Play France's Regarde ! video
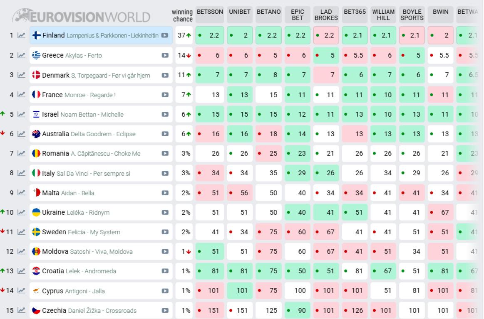The width and height of the screenshot is (484, 319). tap(165, 95)
